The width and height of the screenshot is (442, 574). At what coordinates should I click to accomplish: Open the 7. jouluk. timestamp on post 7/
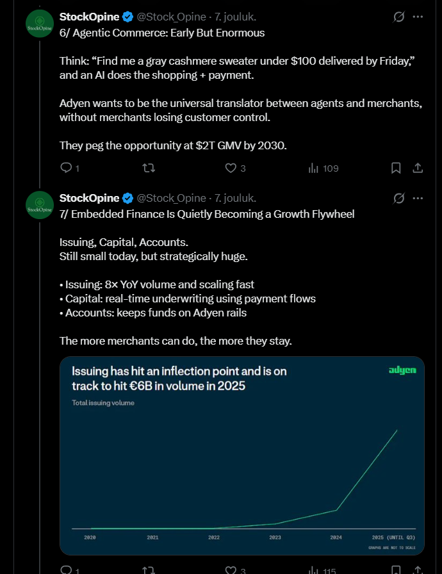tap(236, 198)
